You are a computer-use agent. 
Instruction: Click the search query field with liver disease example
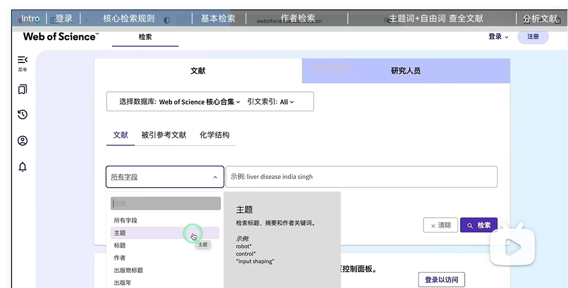(x=361, y=177)
